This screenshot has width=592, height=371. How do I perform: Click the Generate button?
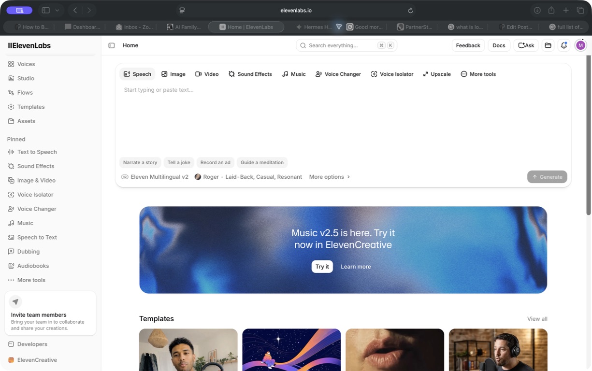547,177
